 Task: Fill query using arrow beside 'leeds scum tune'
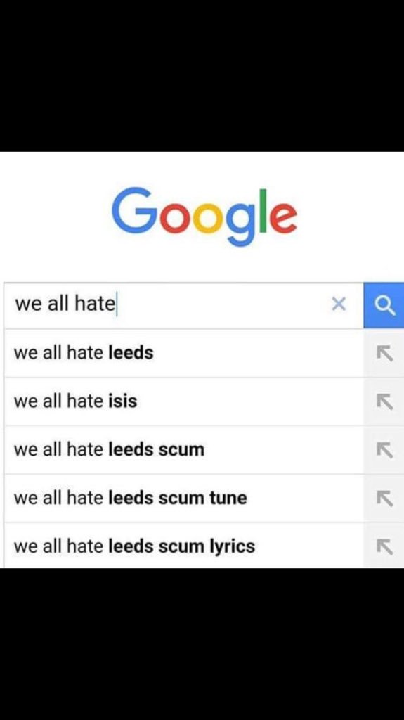point(384,498)
